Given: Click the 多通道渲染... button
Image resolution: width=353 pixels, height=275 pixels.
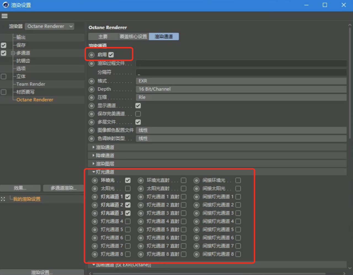Looking at the screenshot, I should tap(63, 188).
